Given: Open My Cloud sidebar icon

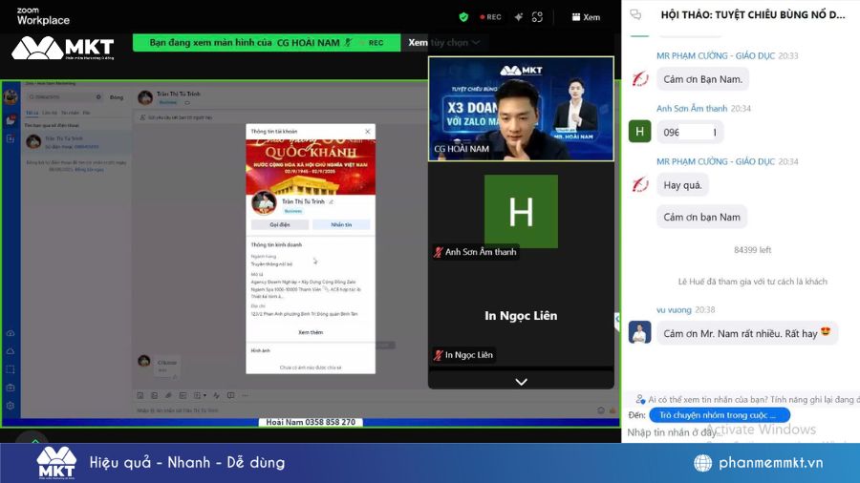Looking at the screenshot, I should coord(11,351).
